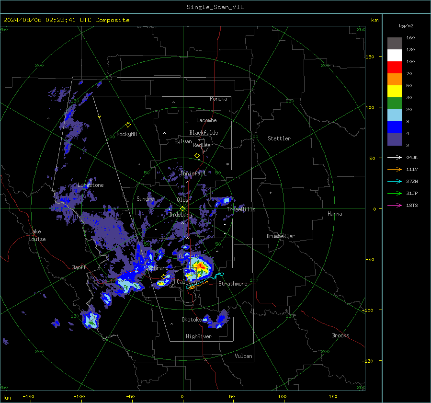This screenshot has height=403, width=431.
Task: Click the Cochrane town label
Action: (157, 268)
